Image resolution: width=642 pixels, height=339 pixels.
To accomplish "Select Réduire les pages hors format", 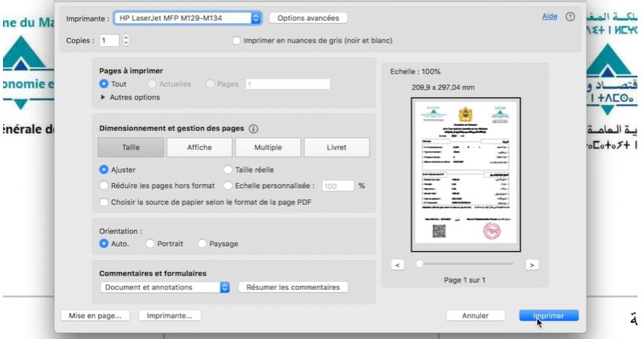I will tap(103, 186).
